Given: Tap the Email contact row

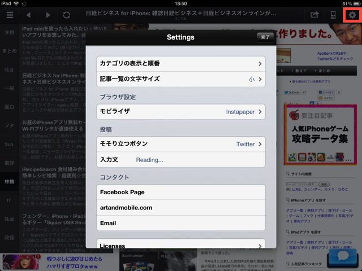Looking at the screenshot, I should click(181, 223).
